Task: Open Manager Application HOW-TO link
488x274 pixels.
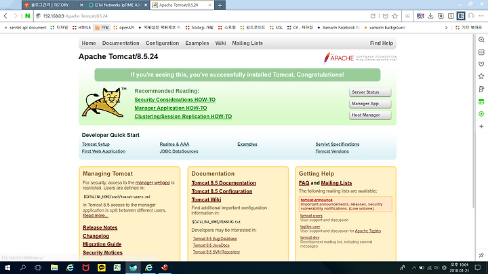Action: tap(171, 108)
